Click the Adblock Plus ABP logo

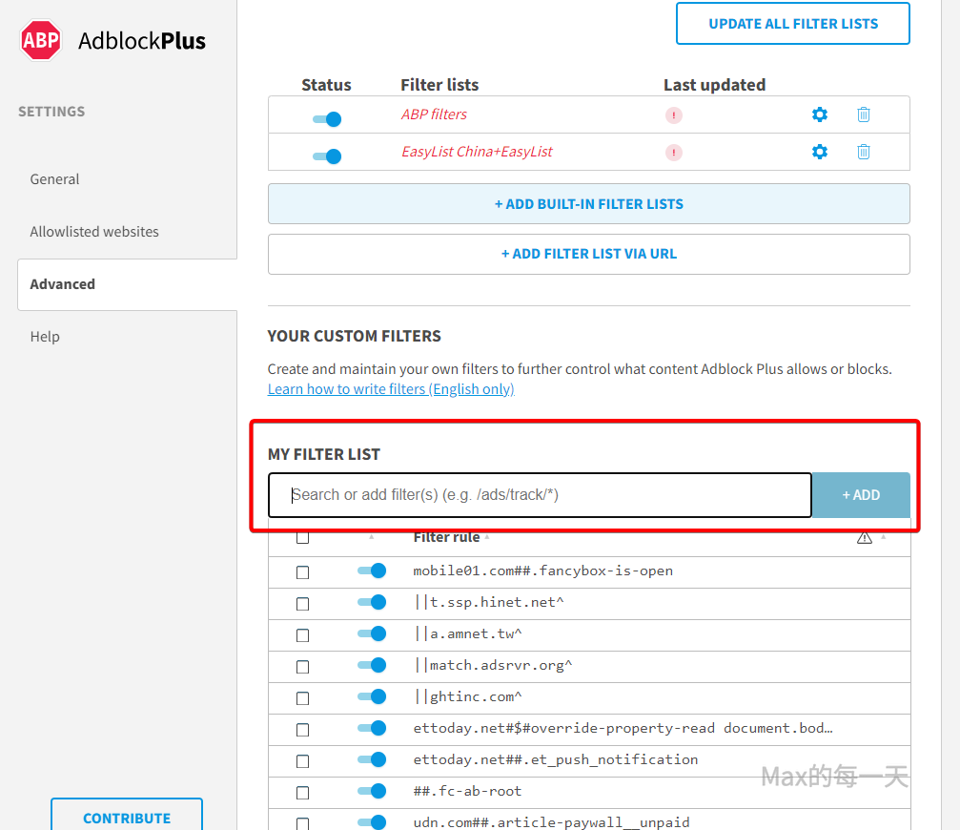tap(40, 40)
